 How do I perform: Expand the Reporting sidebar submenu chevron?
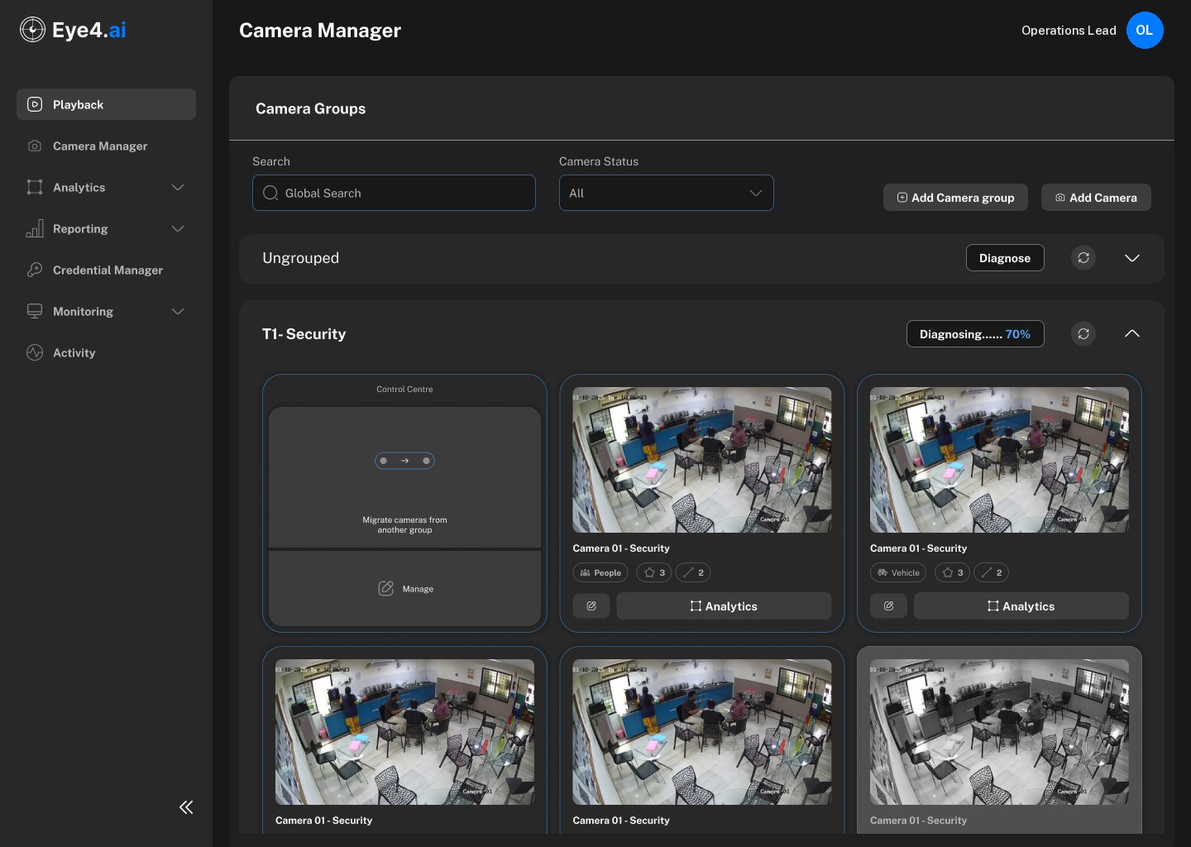pyautogui.click(x=178, y=229)
